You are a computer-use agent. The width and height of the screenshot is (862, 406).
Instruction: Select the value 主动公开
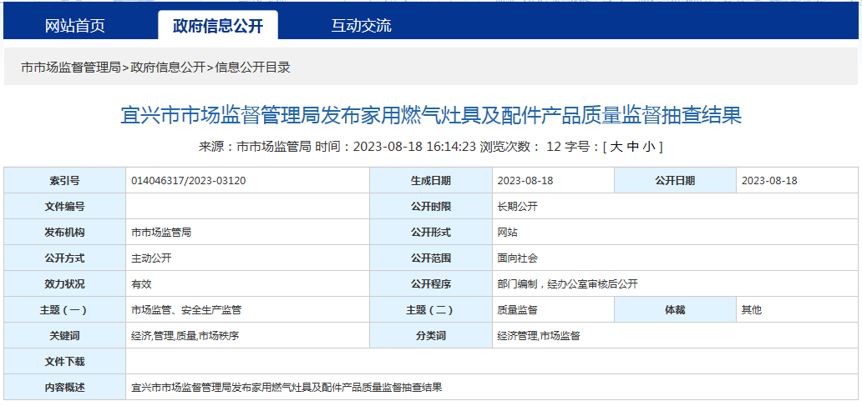(151, 258)
